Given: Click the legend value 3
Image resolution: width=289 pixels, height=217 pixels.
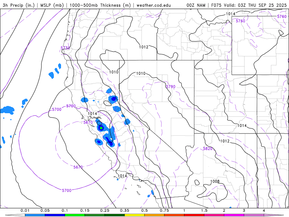Looking at the screenshot, I should coord(244,210).
